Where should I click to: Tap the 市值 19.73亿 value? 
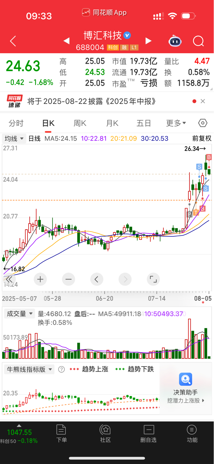(x=144, y=61)
